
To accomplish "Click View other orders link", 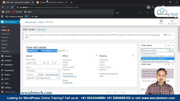I will pos(53,74).
